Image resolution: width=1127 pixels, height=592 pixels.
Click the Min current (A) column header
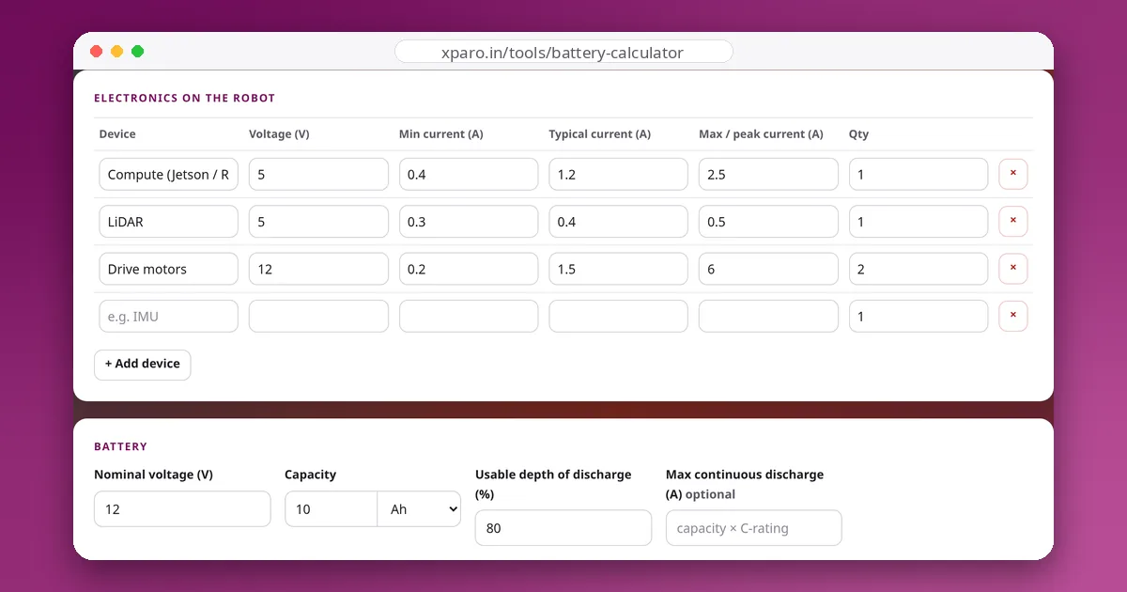(x=441, y=134)
